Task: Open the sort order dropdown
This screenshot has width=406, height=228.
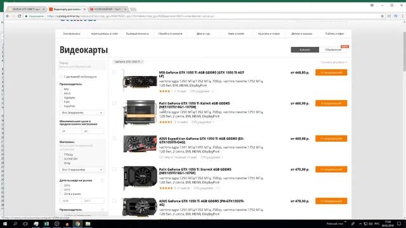Action: (x=334, y=62)
